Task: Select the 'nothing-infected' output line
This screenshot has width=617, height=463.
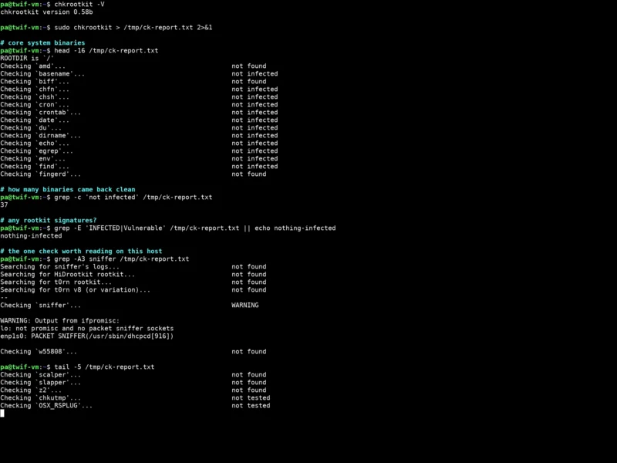Action: click(31, 236)
